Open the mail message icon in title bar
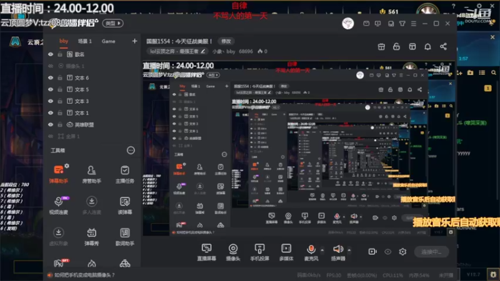This screenshot has height=281, width=500. (366, 23)
